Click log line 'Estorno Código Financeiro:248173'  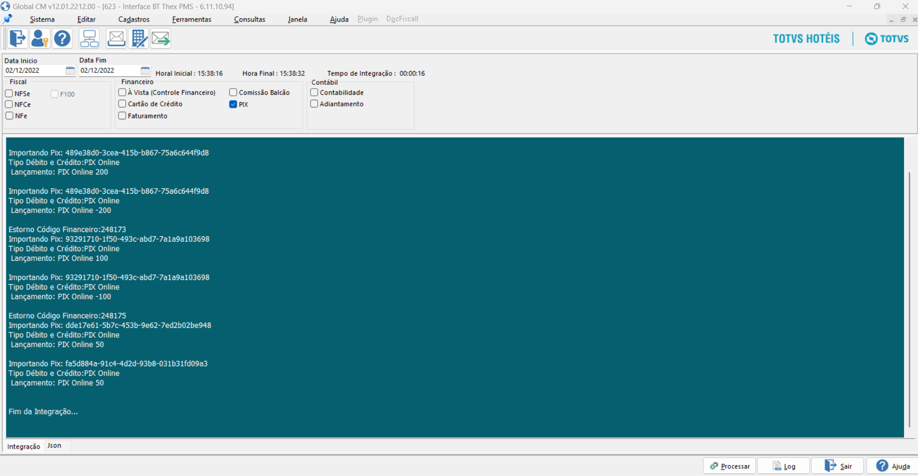67,230
